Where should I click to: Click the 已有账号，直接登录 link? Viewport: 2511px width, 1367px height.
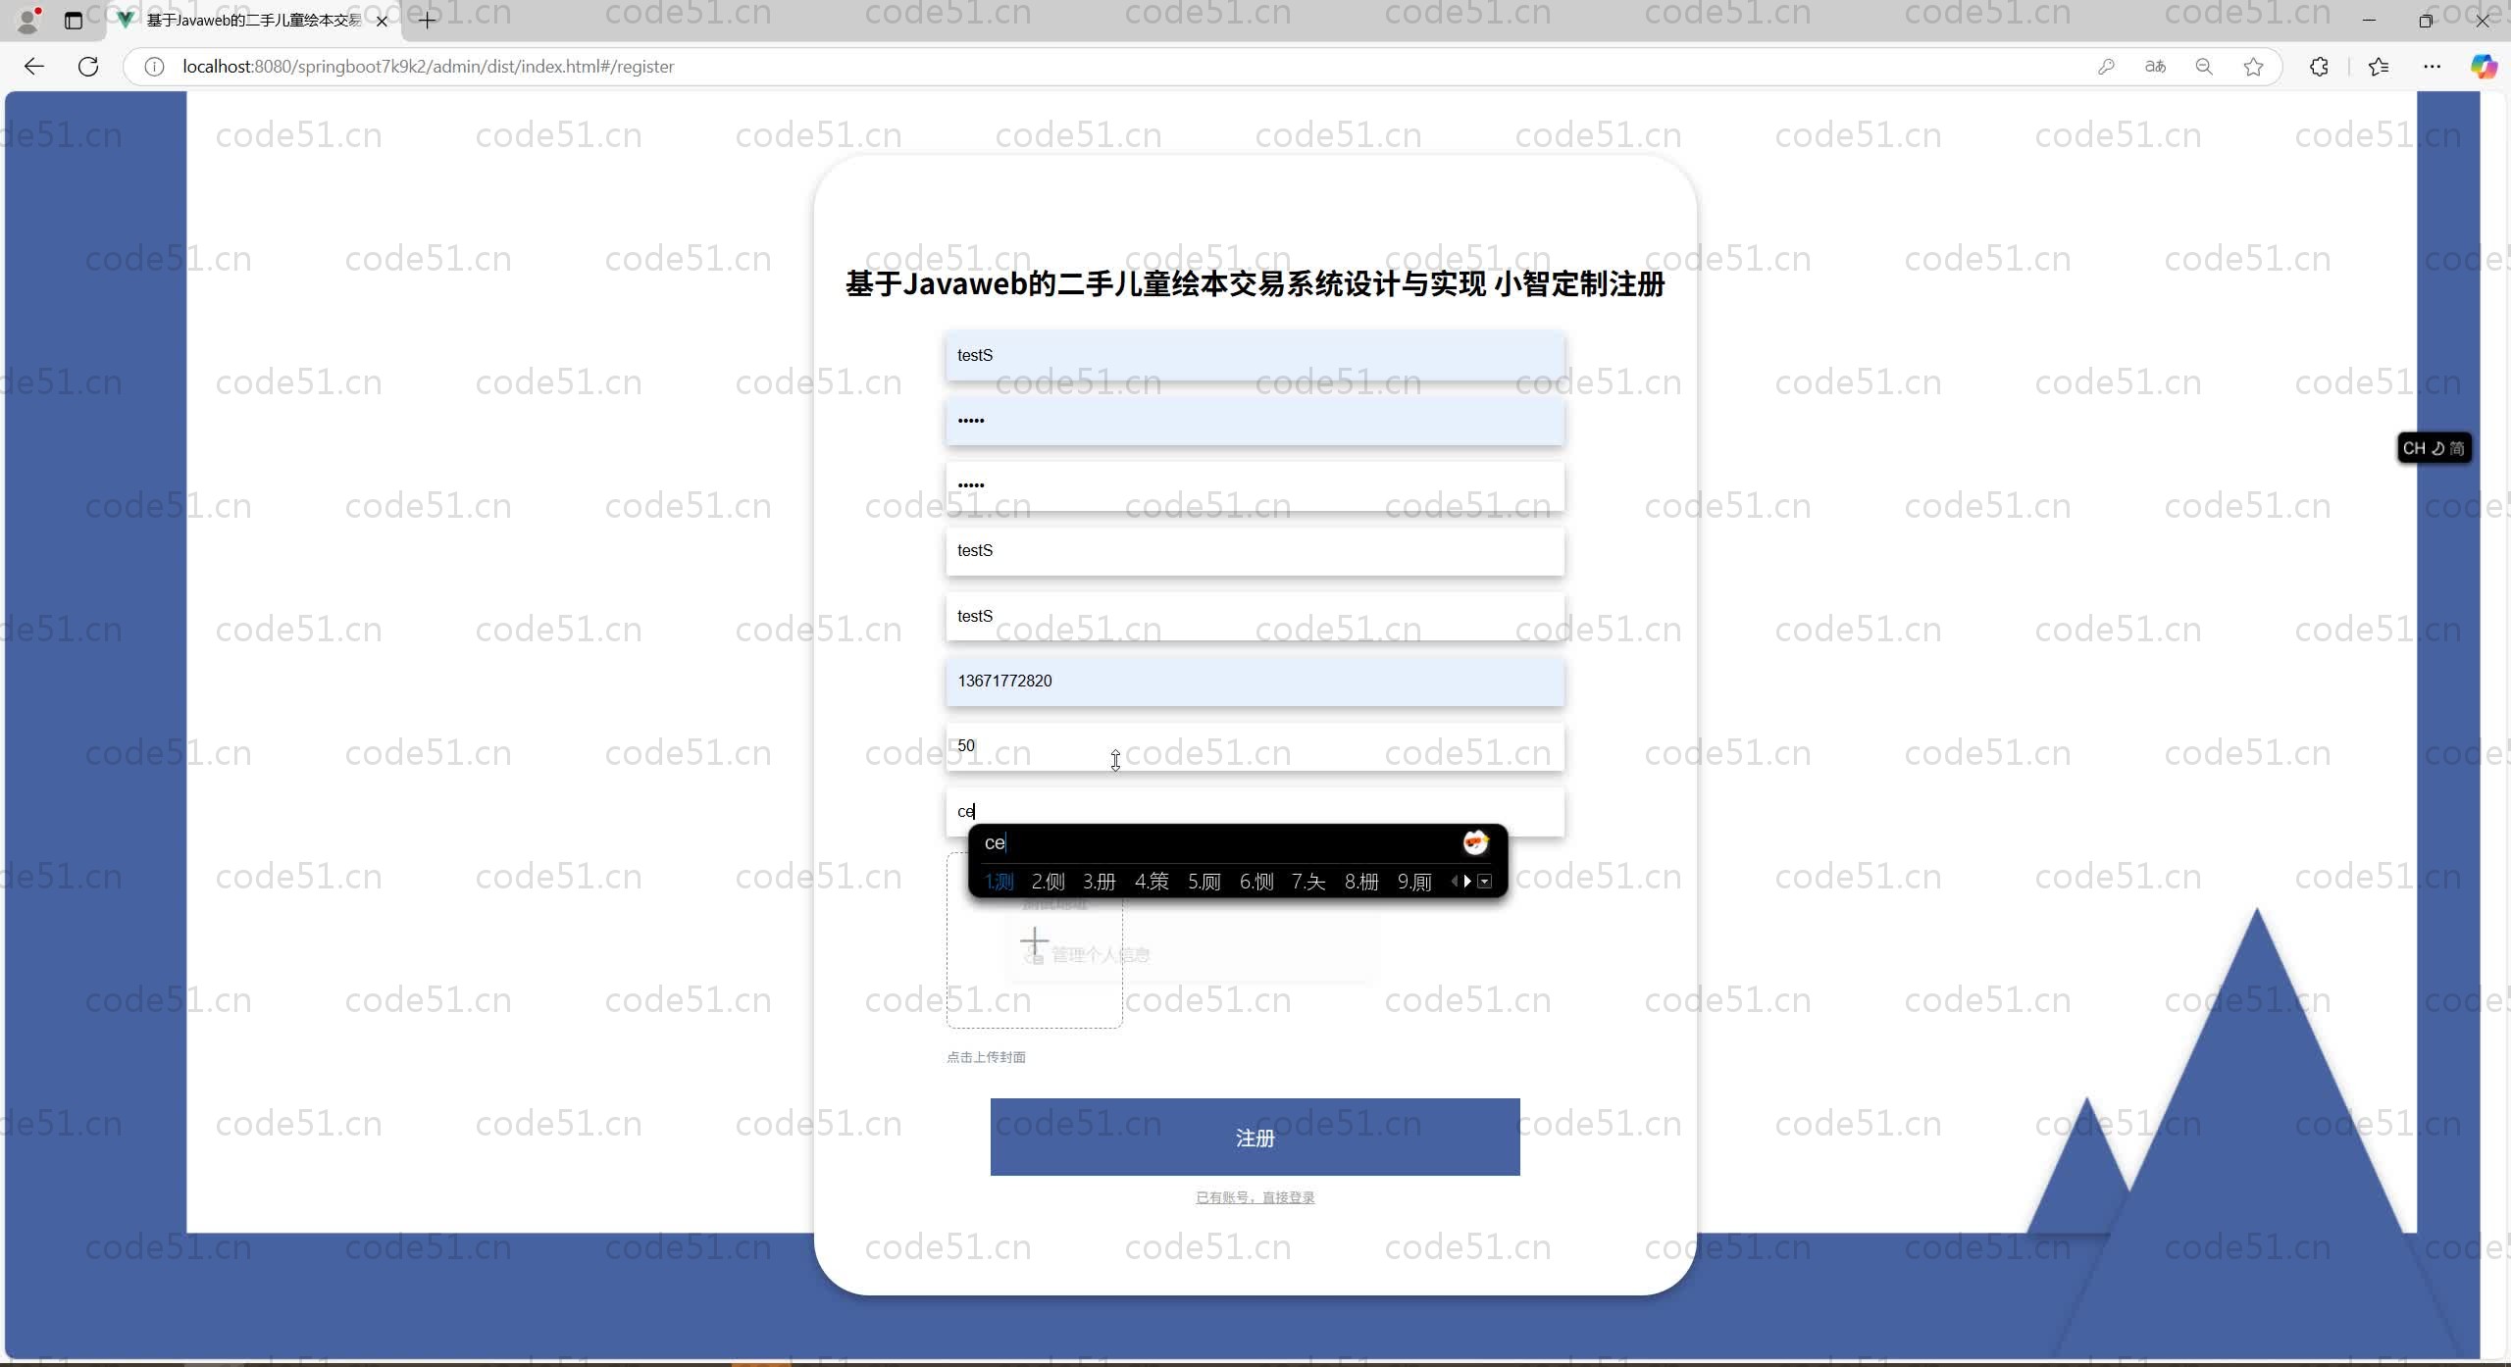tap(1255, 1197)
